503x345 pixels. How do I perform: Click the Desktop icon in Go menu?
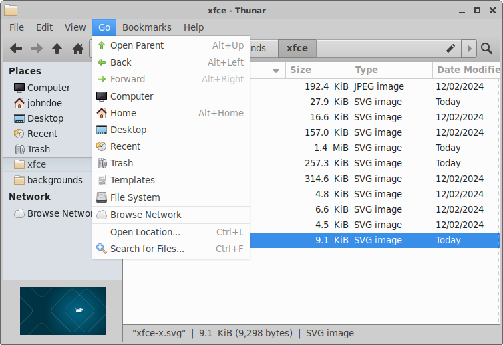pyautogui.click(x=102, y=130)
